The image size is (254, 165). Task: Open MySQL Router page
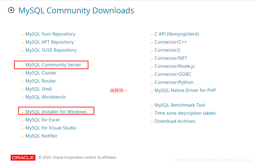[x=40, y=81]
